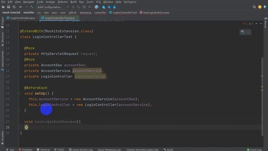Go to next highlighted error arrow
This screenshot has width=268, height=151.
click(x=261, y=23)
